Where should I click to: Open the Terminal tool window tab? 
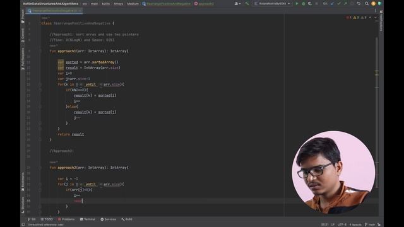click(88, 219)
